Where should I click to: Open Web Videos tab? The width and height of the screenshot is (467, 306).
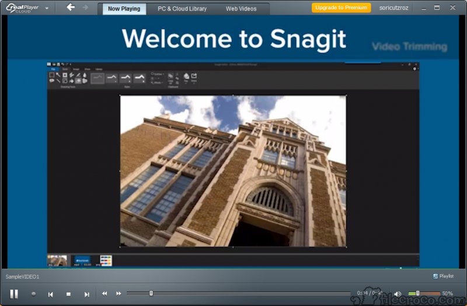(241, 9)
